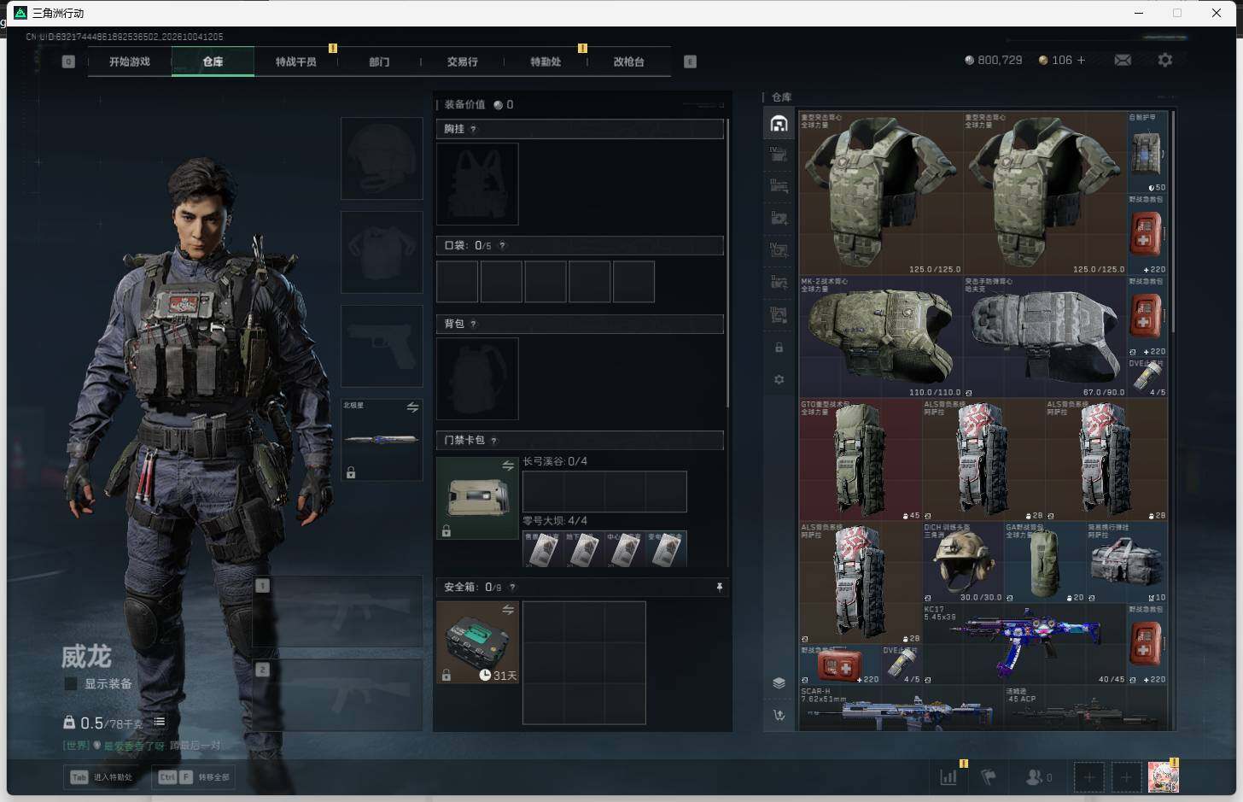Open the settings gear in top bar

1164,60
